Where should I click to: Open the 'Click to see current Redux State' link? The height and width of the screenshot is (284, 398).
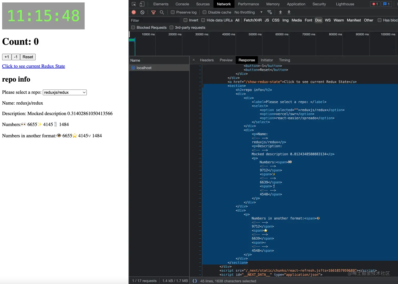point(34,66)
